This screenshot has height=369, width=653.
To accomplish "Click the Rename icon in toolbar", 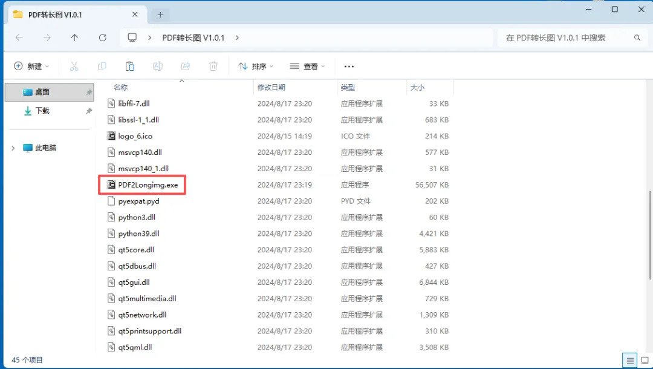I will [158, 66].
